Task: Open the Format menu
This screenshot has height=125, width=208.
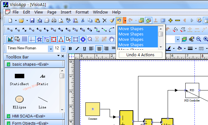Action: (82, 12)
